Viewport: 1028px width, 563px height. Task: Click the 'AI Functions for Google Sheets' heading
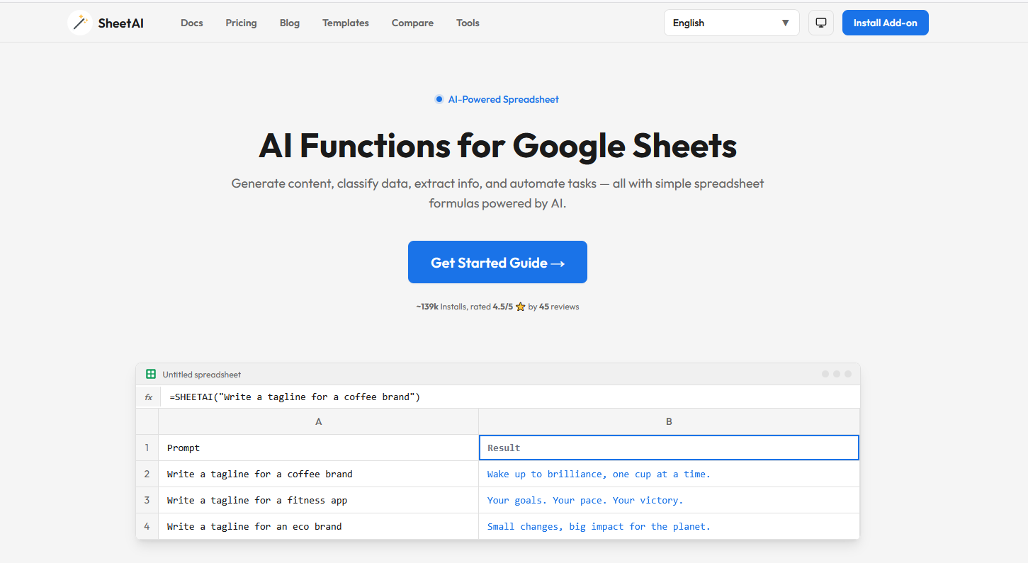point(497,146)
